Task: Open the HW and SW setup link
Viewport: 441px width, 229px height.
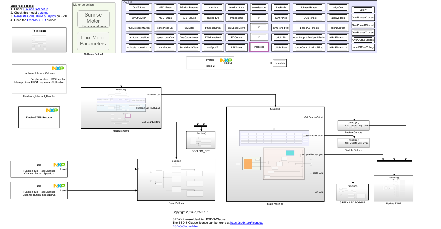Action: coord(35,9)
